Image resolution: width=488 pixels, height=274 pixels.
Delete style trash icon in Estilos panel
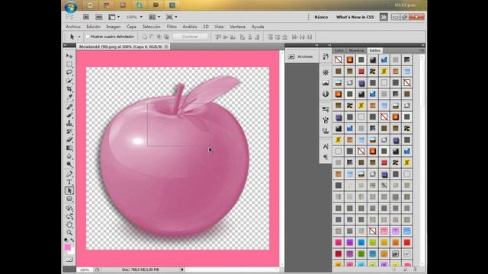pos(414,269)
